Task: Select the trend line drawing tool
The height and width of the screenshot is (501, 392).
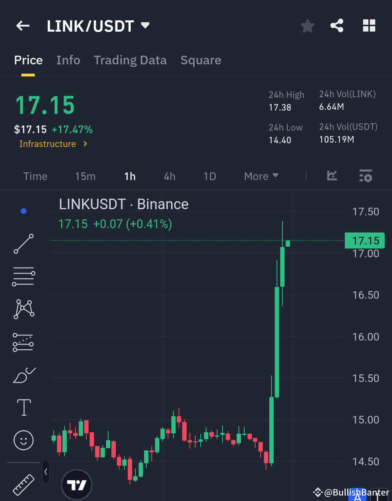Action: pos(23,243)
